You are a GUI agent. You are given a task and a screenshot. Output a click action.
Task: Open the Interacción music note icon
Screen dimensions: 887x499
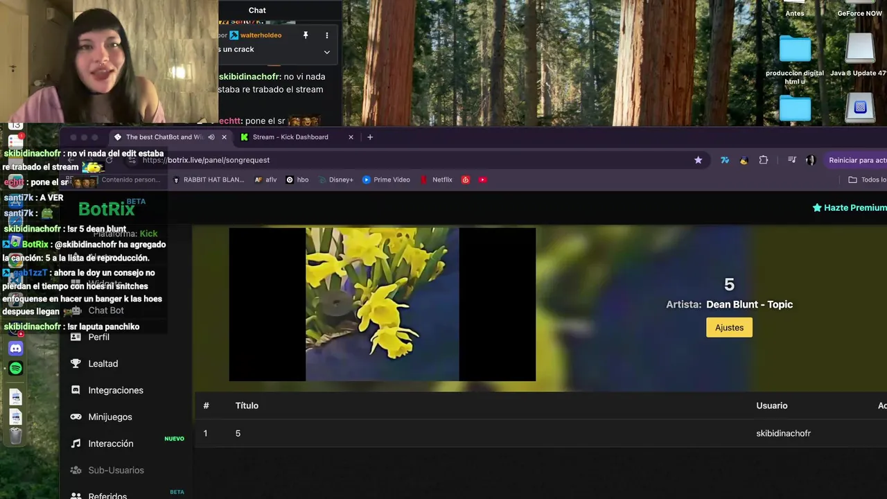click(76, 444)
